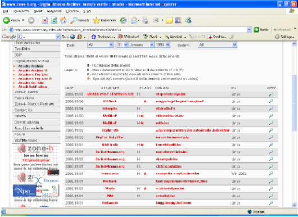The height and width of the screenshot is (217, 298).
Task: Click the Print icon in the toolbar
Action: tap(146, 20)
